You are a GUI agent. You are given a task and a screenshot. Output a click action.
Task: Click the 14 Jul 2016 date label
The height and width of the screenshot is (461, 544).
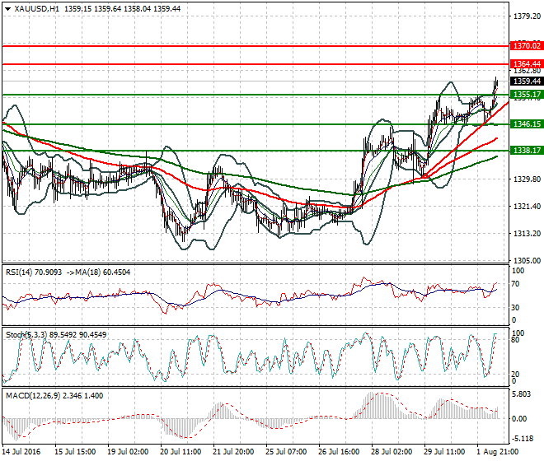21,452
